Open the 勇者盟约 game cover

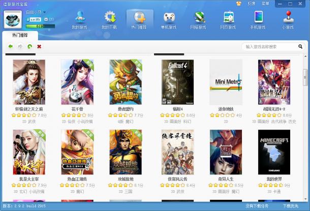click(x=126, y=82)
